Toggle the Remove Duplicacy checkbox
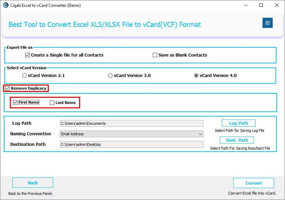Image resolution: width=285 pixels, height=200 pixels. (x=7, y=89)
